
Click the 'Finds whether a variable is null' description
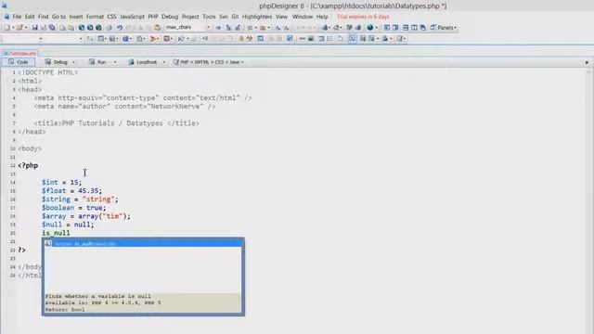coord(97,296)
